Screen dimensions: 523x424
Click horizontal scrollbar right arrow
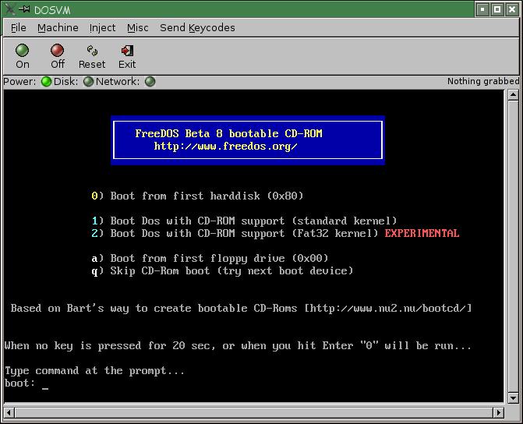click(x=499, y=412)
